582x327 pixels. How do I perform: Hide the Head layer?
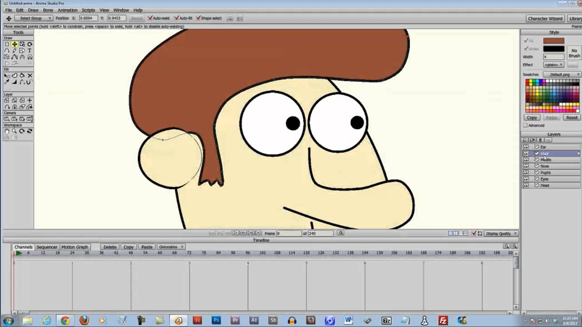pyautogui.click(x=526, y=185)
